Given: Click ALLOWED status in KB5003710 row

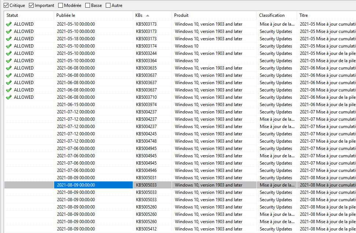Looking at the screenshot, I should pyautogui.click(x=24, y=97).
